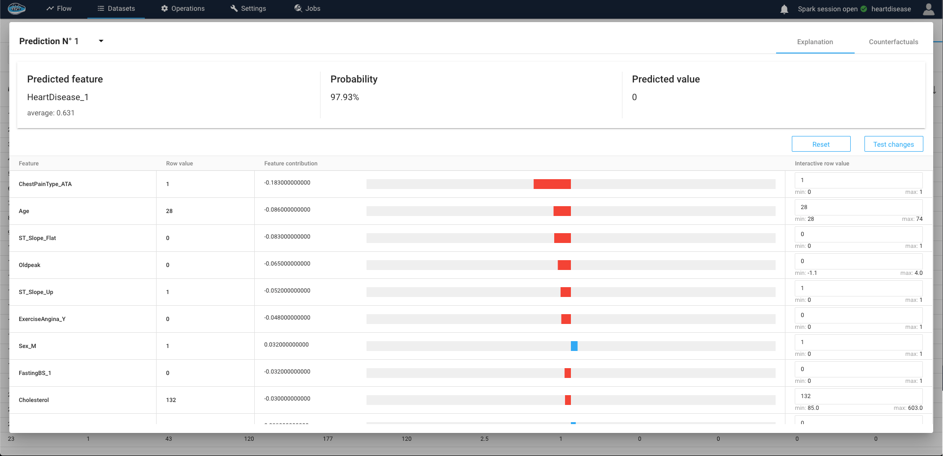Click the red ChestPainType_ATA contribution bar
The image size is (943, 456).
click(x=552, y=184)
